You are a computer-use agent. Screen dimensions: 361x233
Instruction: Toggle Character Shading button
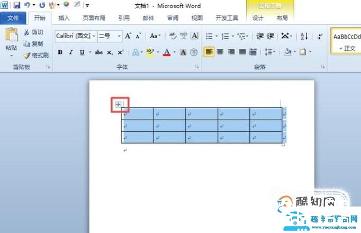point(183,52)
